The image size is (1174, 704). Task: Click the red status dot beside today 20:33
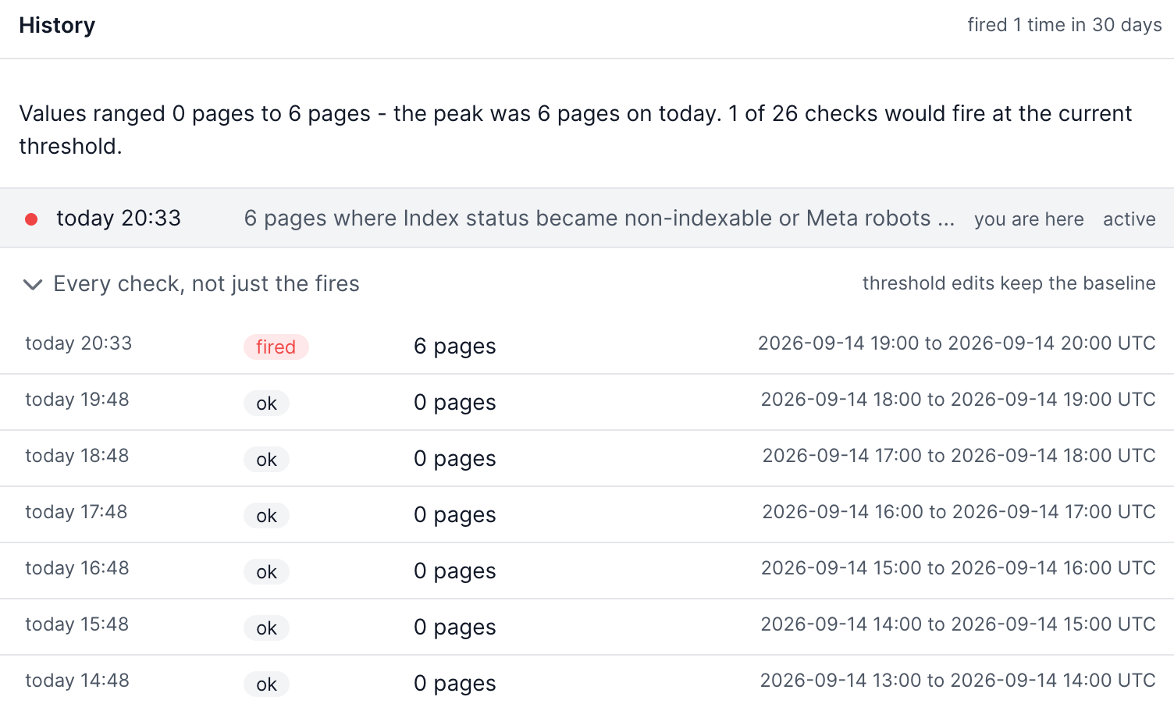point(31,219)
